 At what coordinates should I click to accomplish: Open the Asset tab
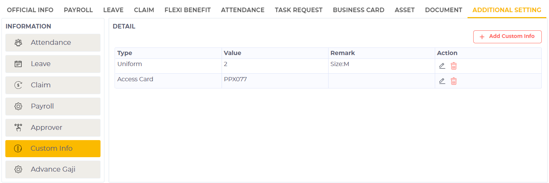click(x=405, y=10)
